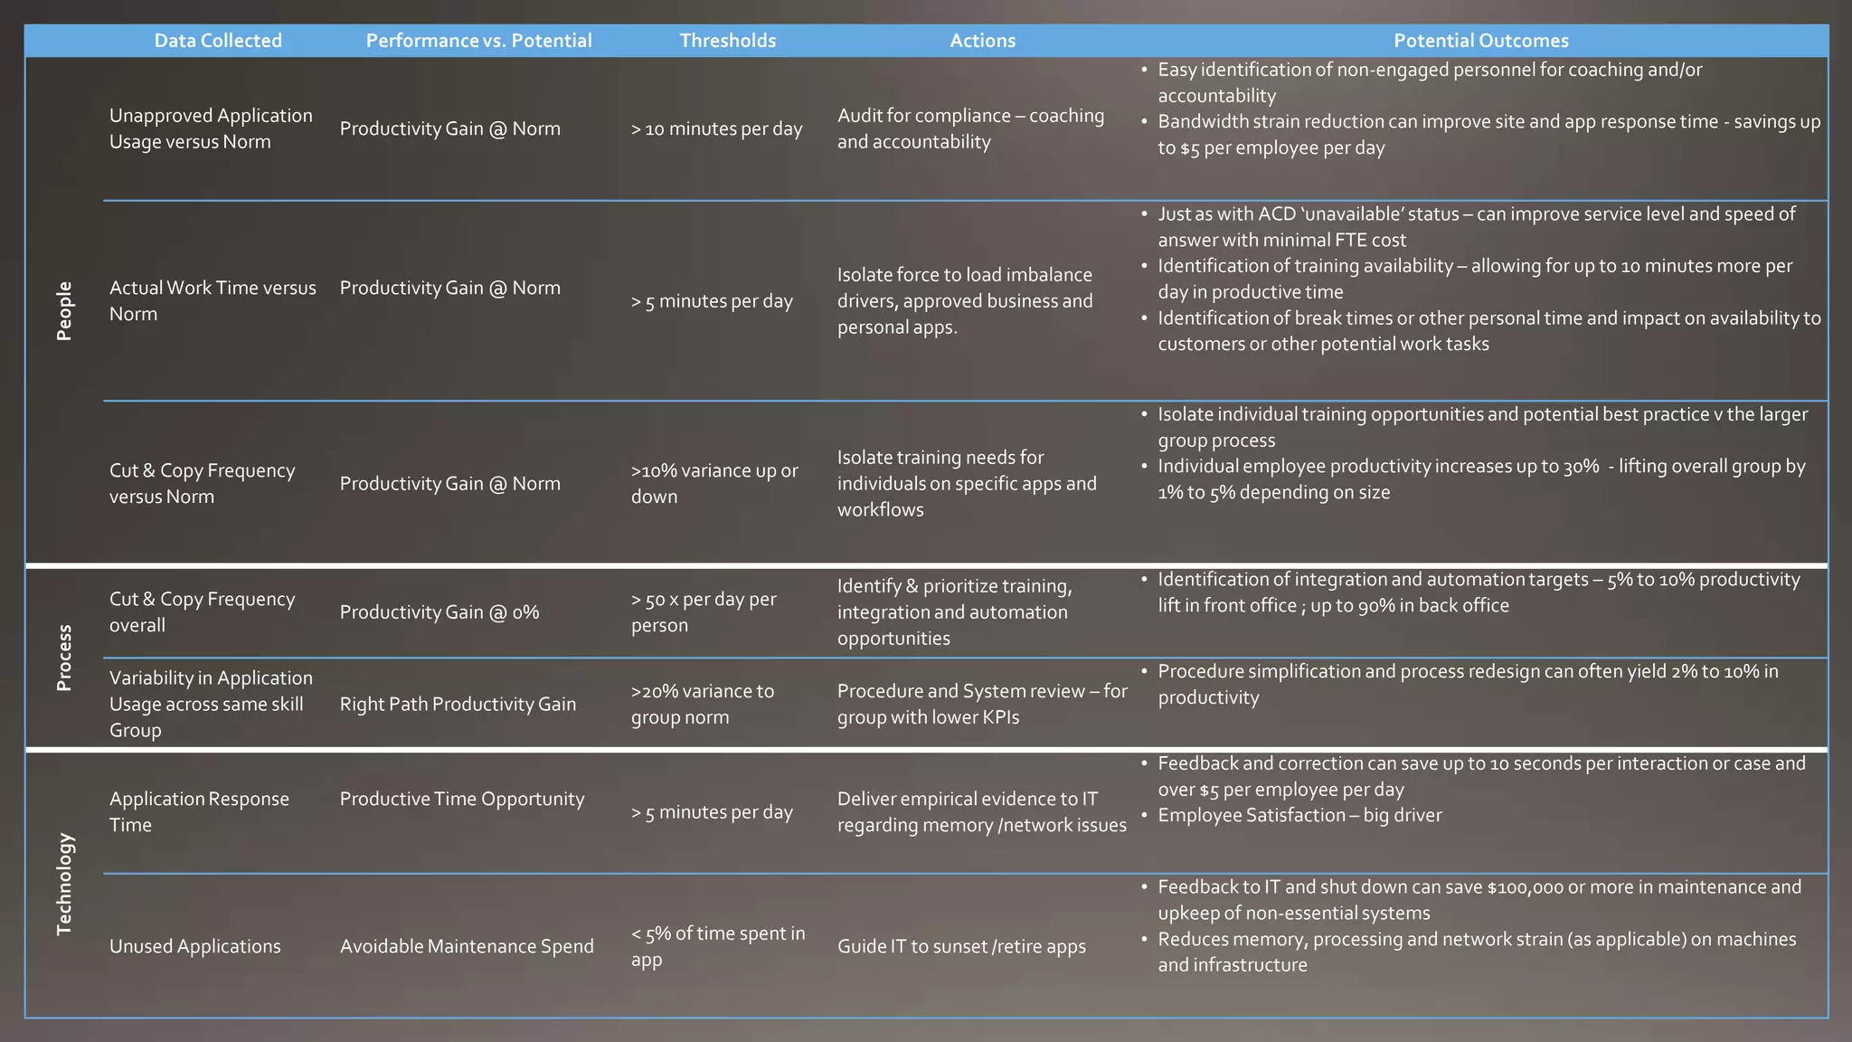The width and height of the screenshot is (1852, 1042).
Task: Click the Avoidable Maintenance Spend cell
Action: click(467, 946)
